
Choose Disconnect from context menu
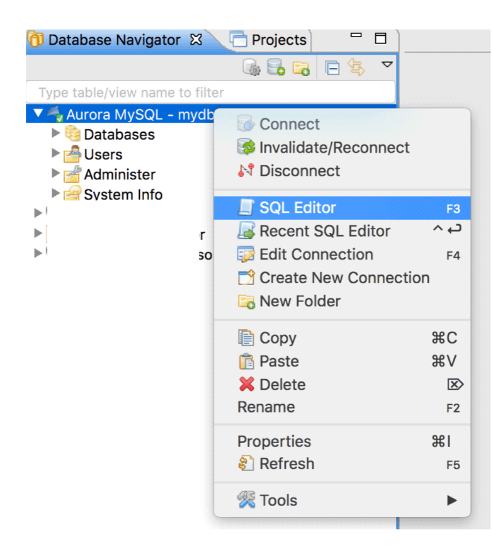342,171
